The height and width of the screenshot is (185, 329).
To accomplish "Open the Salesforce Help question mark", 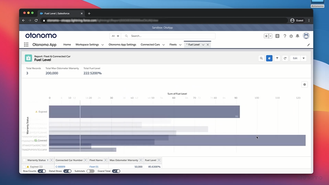I will coord(285,36).
